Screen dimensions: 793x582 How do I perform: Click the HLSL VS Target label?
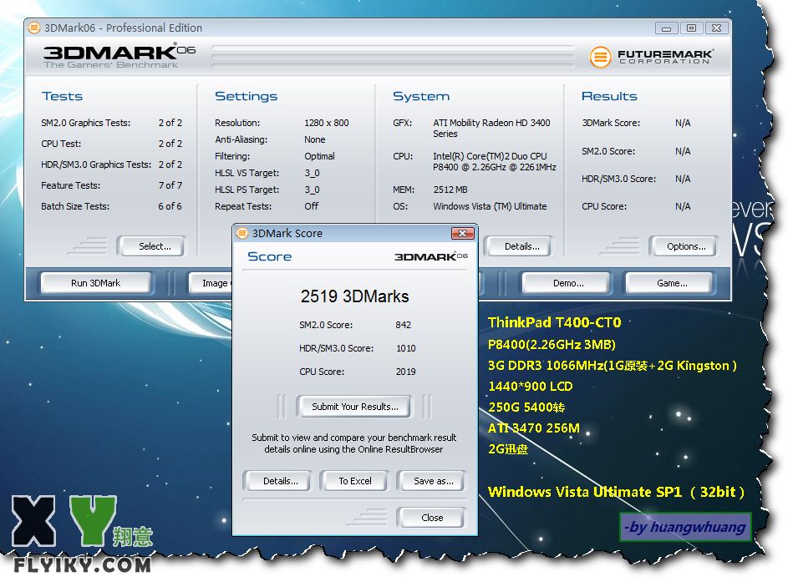point(247,173)
